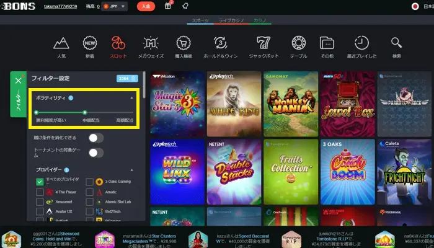Click the Search (検索) magnifier icon

(396, 43)
